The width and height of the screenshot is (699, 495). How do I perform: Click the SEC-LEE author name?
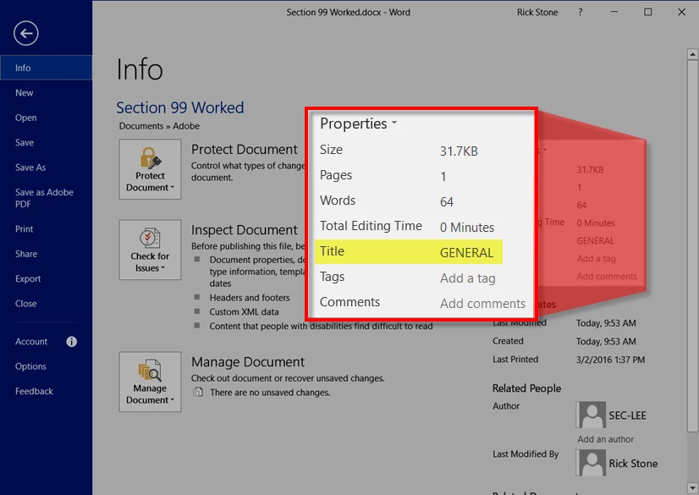pyautogui.click(x=627, y=415)
